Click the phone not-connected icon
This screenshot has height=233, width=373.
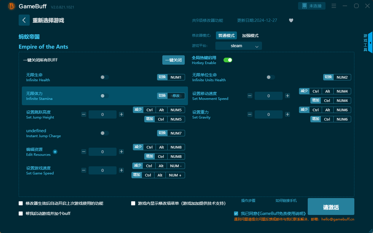coord(304,6)
